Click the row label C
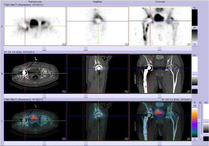The width and height of the screenshot is (209, 146). pos(2,121)
